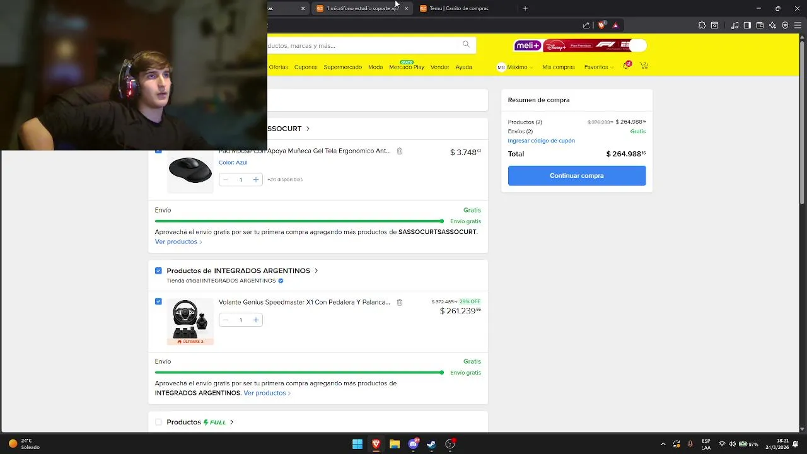Go to Cupones section
The height and width of the screenshot is (454, 807).
tap(306, 67)
